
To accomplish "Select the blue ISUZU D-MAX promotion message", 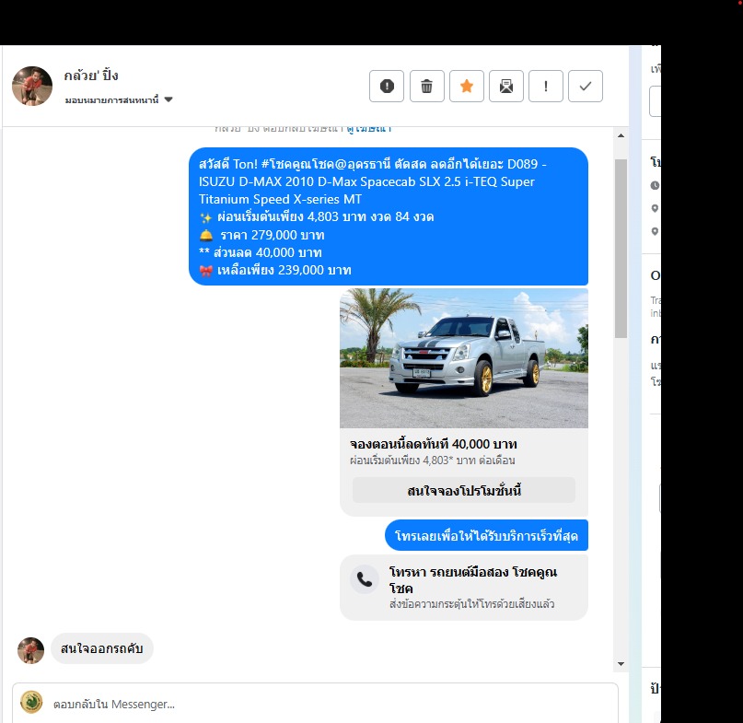I will tap(389, 216).
